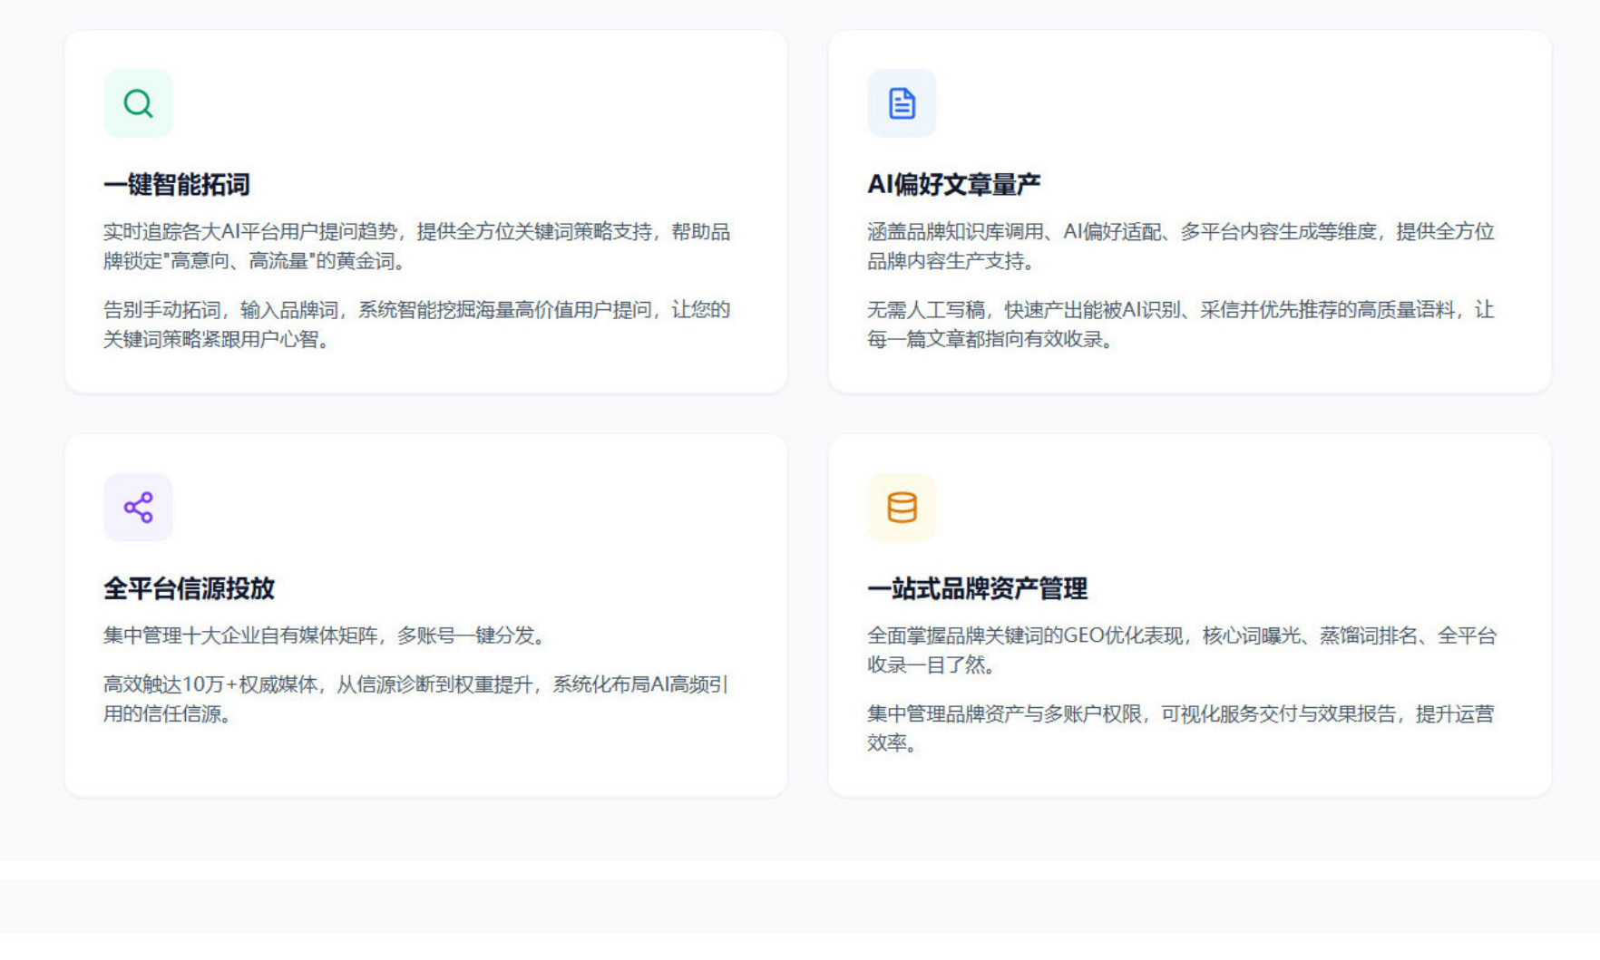Click paragraph starting 涵盖品牌知识库调用
The image size is (1600, 960).
[x=1181, y=247]
